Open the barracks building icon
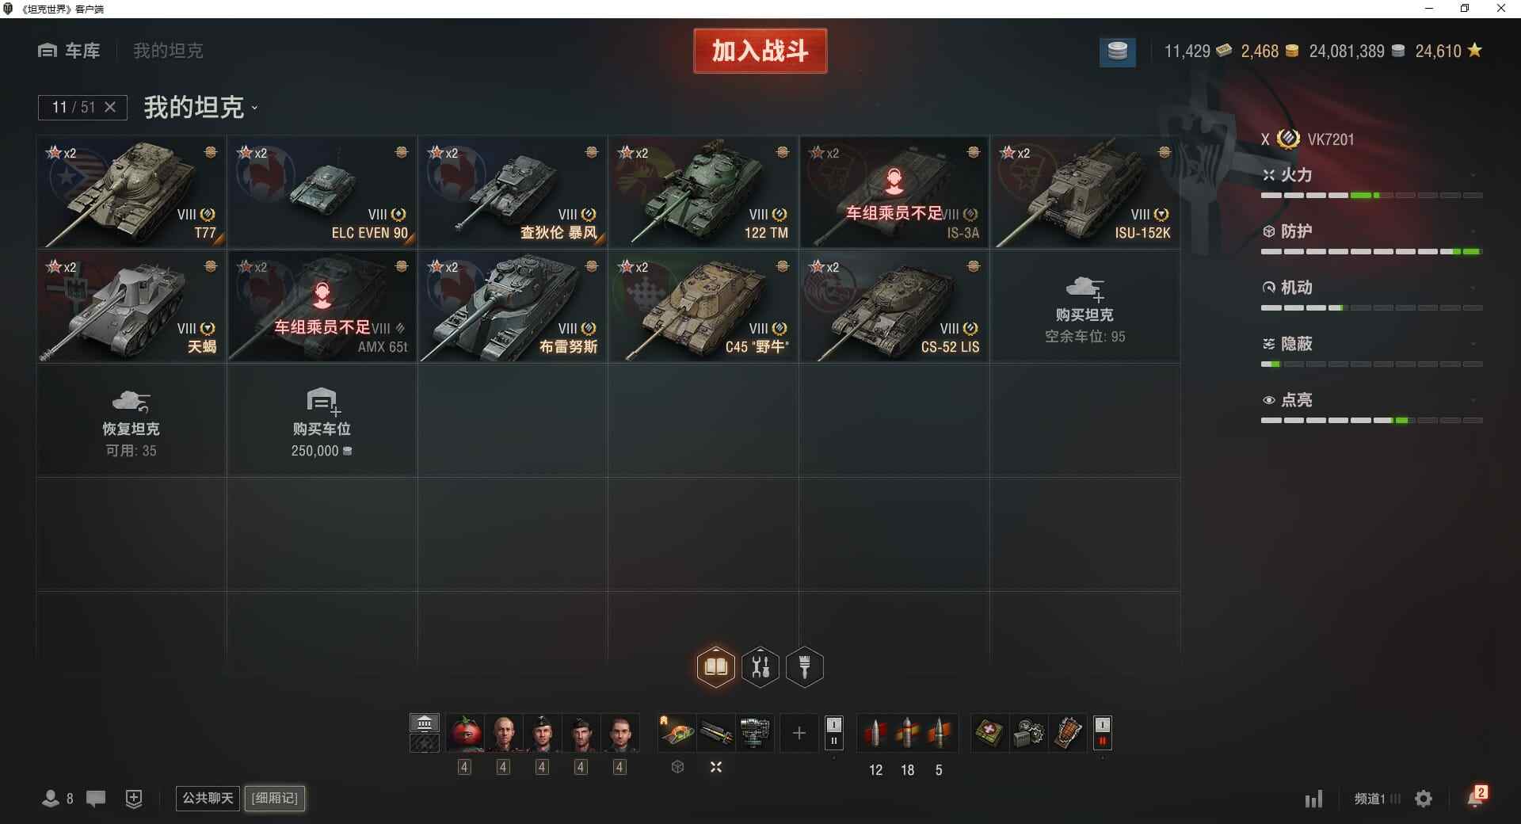1521x824 pixels. coord(425,723)
